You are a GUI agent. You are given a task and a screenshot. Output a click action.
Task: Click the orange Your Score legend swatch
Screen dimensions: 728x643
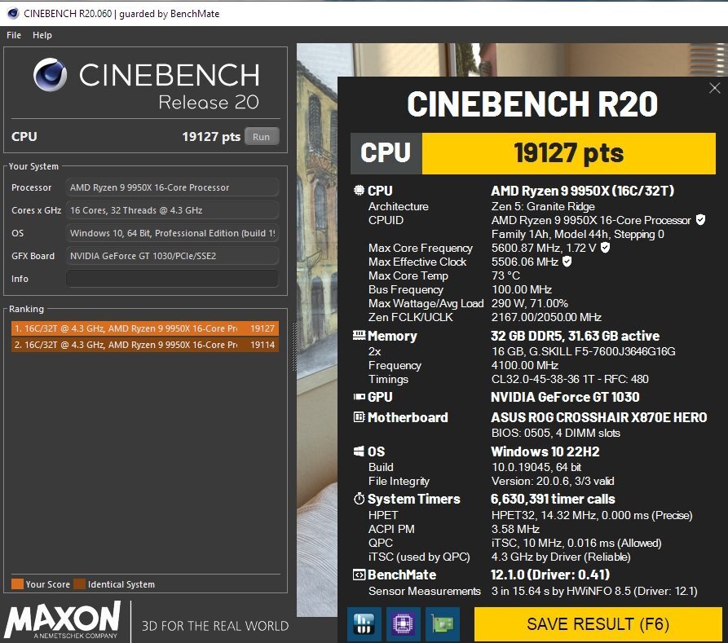[x=17, y=584]
